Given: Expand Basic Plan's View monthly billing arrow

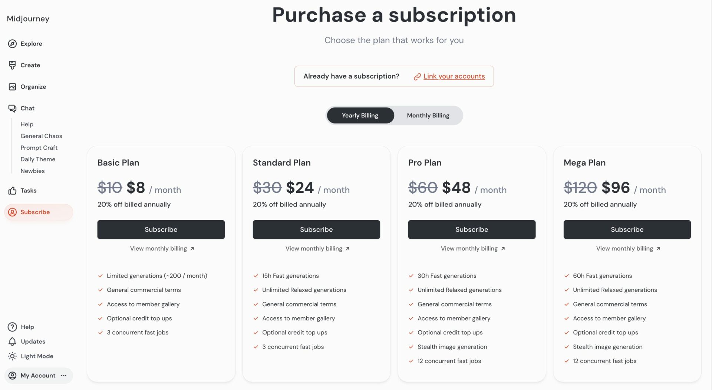Looking at the screenshot, I should (192, 249).
